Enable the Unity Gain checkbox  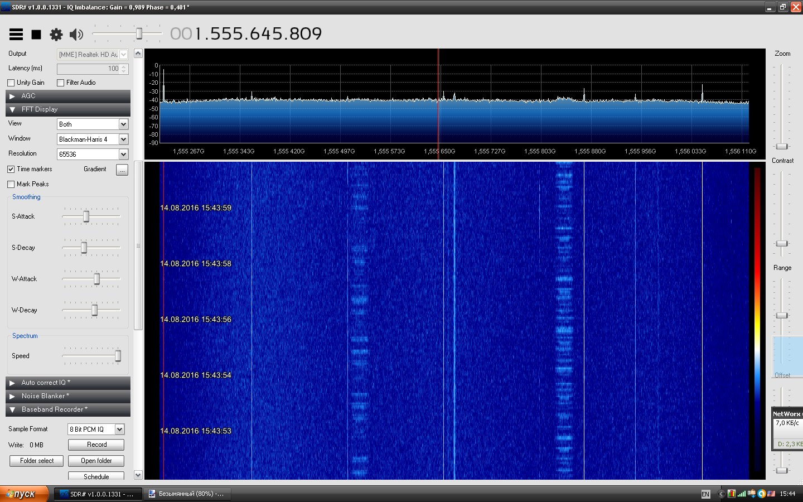11,83
